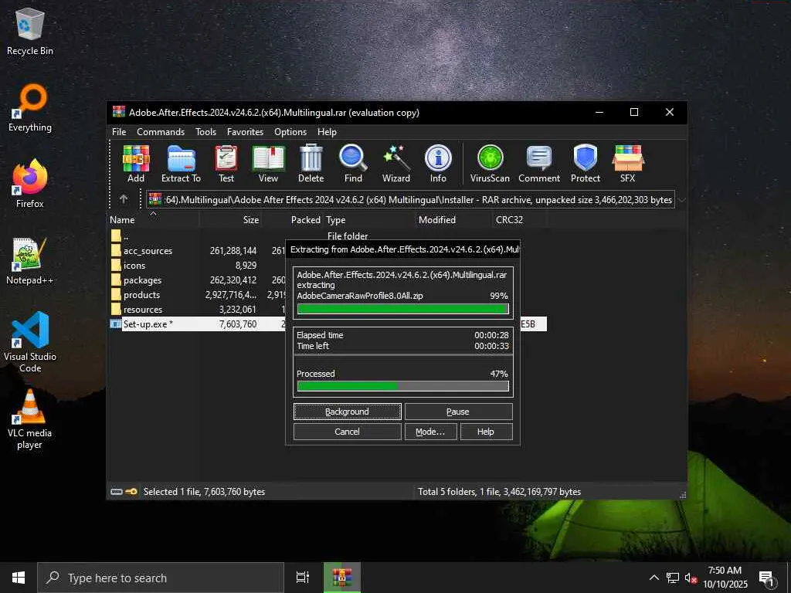Select the VLC media player shortcut
Viewport: 791px width, 593px height.
point(30,419)
